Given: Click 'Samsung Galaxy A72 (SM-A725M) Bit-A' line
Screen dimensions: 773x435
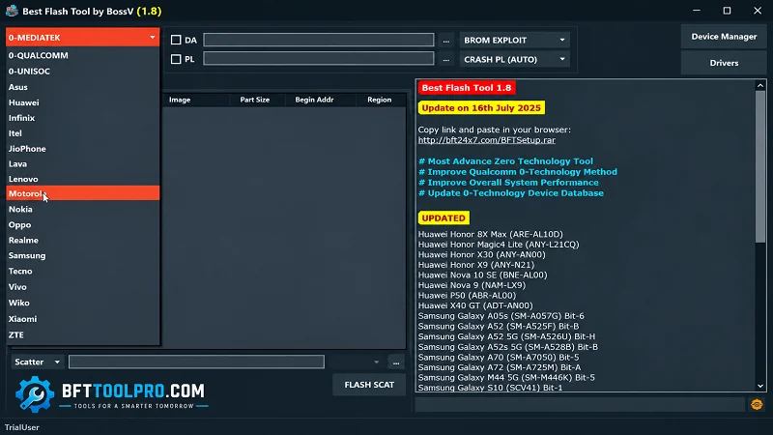Looking at the screenshot, I should click(500, 367).
